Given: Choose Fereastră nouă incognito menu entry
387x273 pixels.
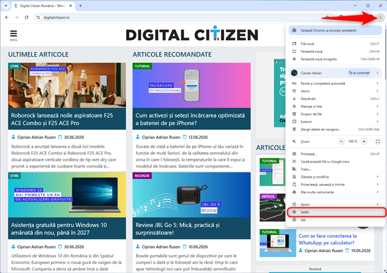Looking at the screenshot, I should [x=336, y=59].
